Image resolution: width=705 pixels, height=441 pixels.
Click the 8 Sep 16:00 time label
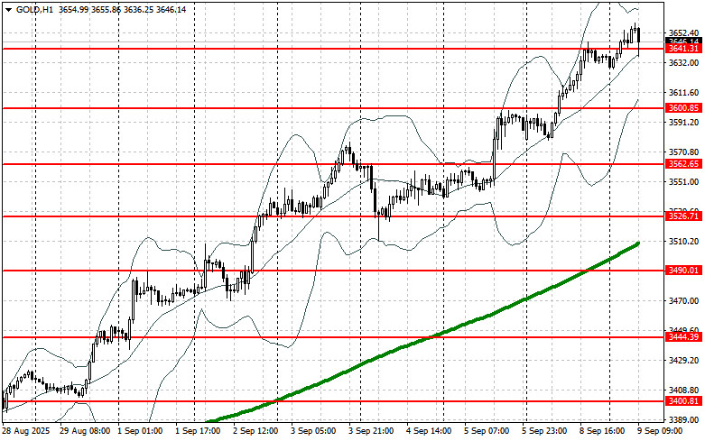point(602,431)
